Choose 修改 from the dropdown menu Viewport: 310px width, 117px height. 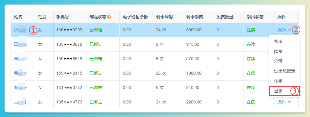278,42
